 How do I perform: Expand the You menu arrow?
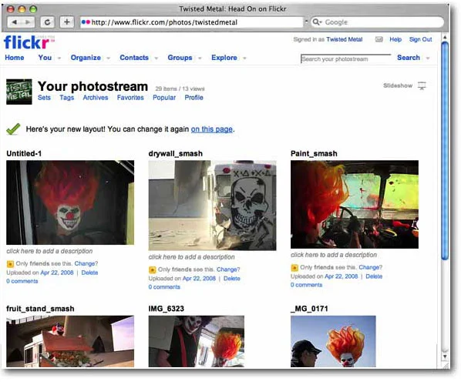click(x=59, y=58)
